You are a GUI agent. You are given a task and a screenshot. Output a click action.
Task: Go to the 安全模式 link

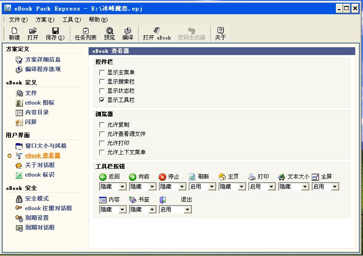point(37,199)
